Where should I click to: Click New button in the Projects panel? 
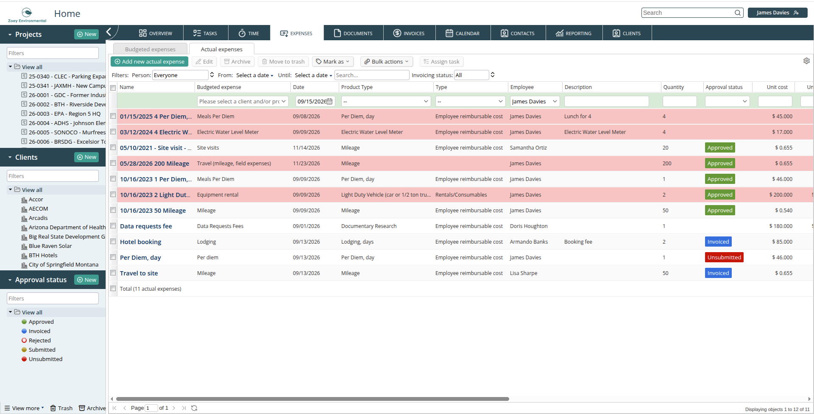pos(86,34)
